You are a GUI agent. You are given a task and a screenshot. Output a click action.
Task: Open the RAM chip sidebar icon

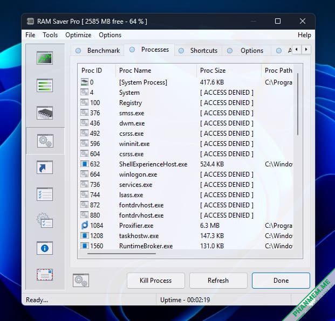pyautogui.click(x=45, y=113)
